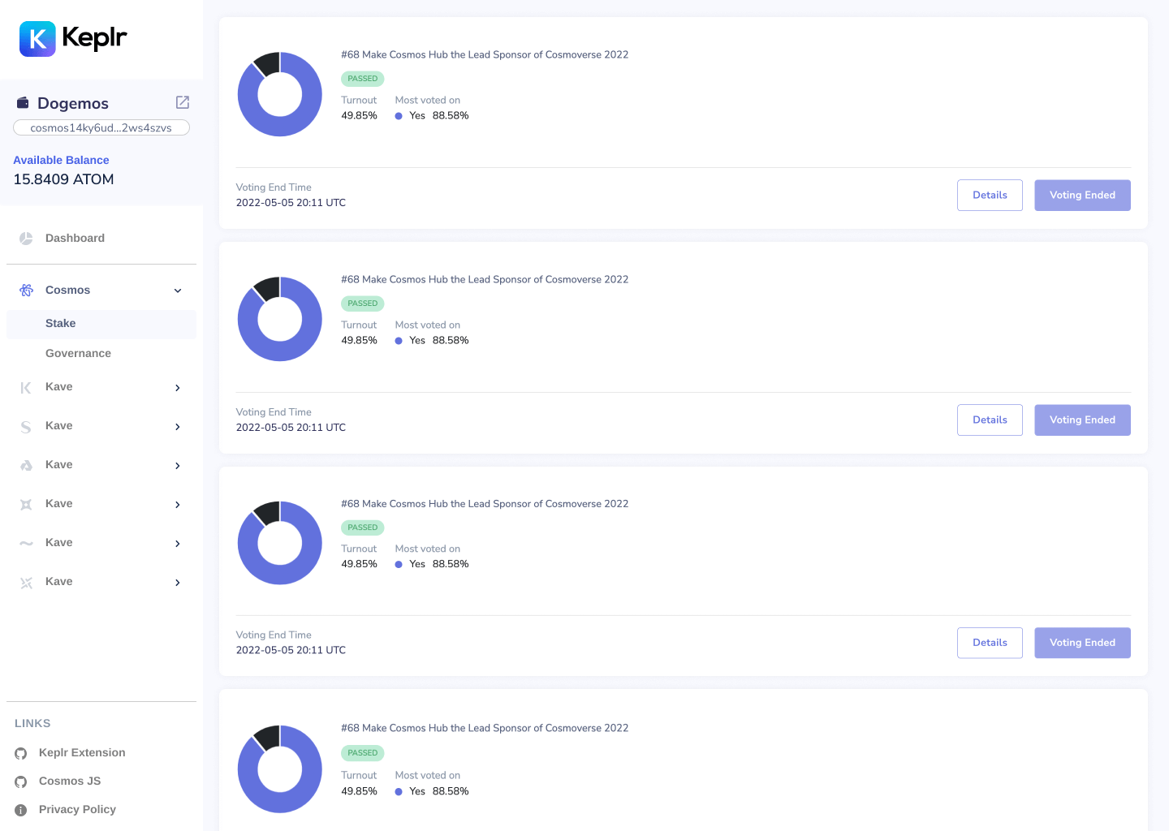The image size is (1169, 831).
Task: Click the pie chart Dashboard icon
Action: [x=25, y=238]
